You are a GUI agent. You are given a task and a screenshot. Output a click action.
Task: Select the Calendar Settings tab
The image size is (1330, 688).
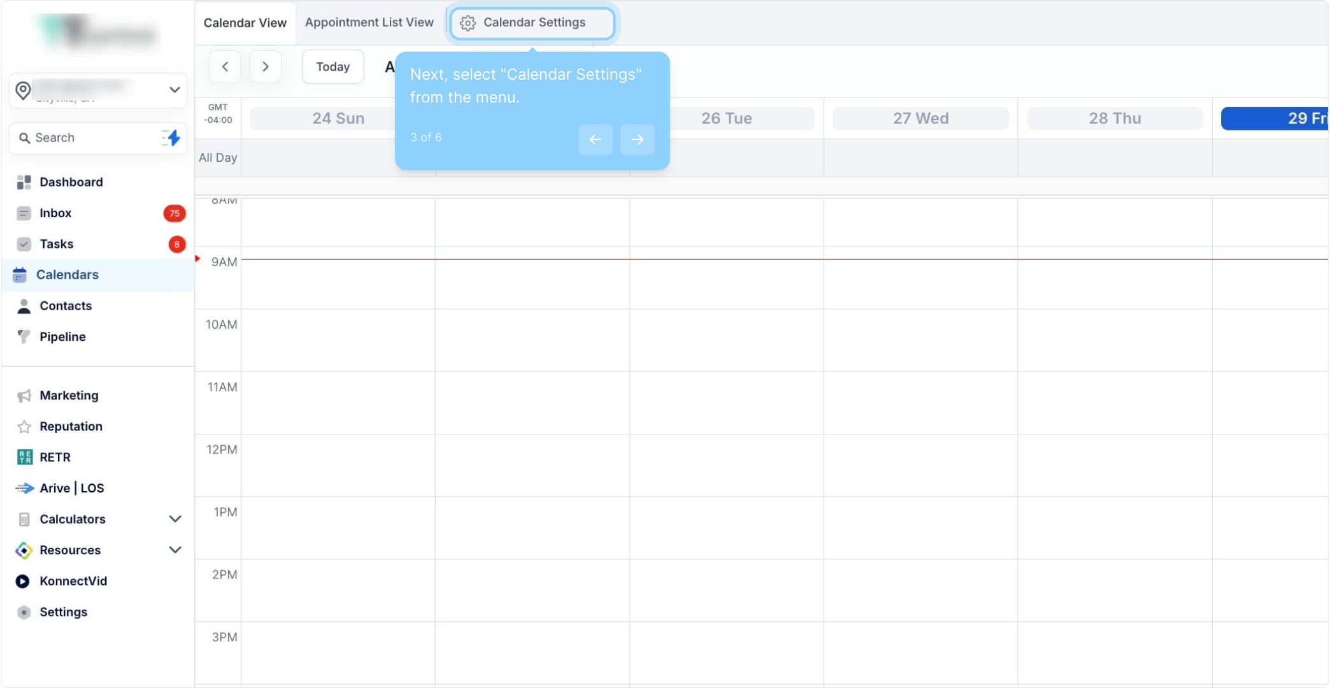(x=533, y=23)
